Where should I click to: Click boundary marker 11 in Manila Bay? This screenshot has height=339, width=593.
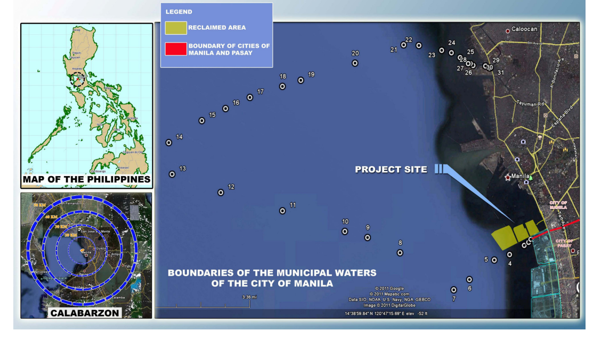[x=283, y=210]
